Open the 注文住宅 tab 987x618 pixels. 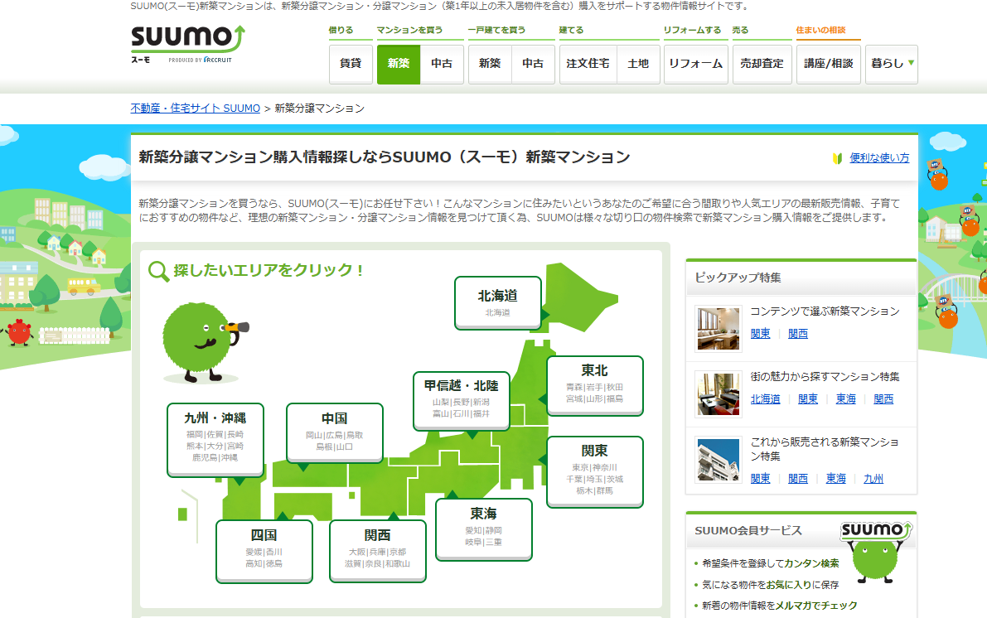click(x=588, y=64)
